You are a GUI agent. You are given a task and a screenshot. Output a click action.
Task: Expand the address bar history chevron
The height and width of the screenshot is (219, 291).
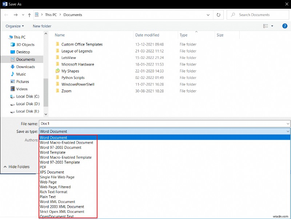tap(208, 15)
